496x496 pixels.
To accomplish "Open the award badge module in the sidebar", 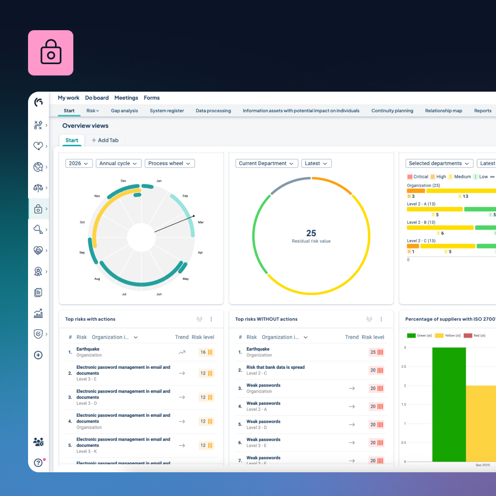I will (x=38, y=271).
